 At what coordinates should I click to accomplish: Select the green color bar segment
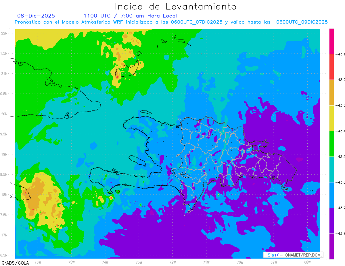click(x=331, y=143)
